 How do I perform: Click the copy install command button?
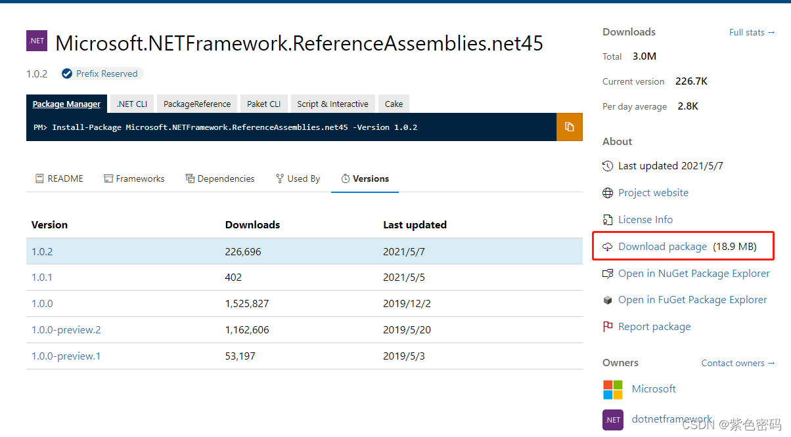(569, 127)
